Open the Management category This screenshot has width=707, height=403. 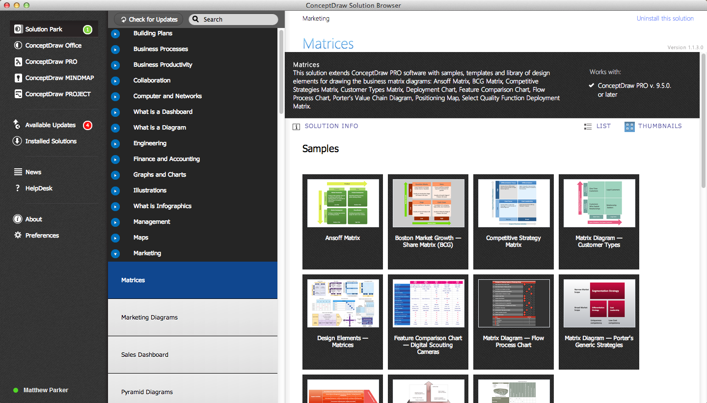[x=152, y=222]
